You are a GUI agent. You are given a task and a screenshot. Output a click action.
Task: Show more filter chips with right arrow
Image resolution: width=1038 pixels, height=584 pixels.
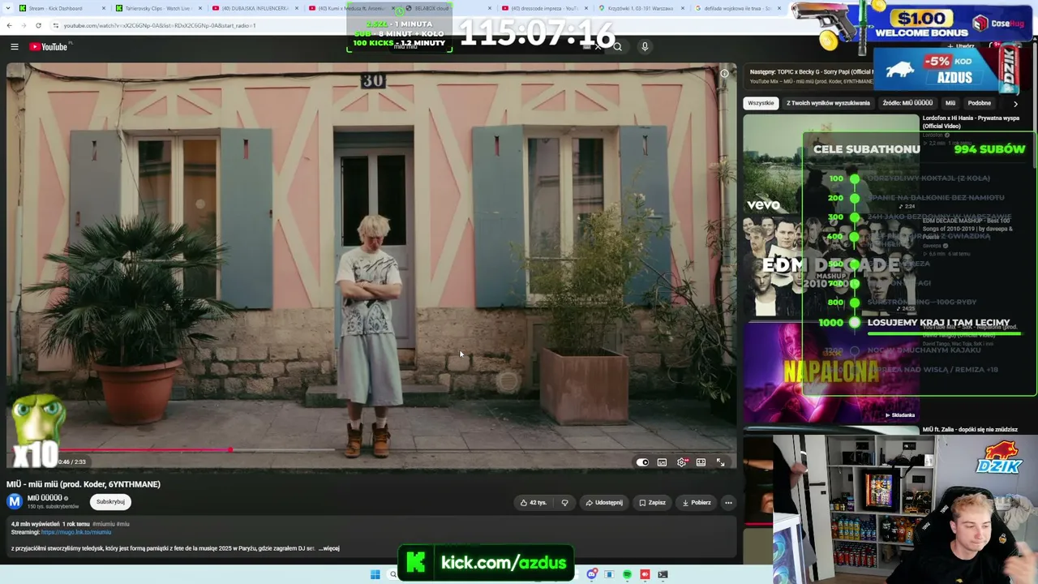pyautogui.click(x=1015, y=104)
